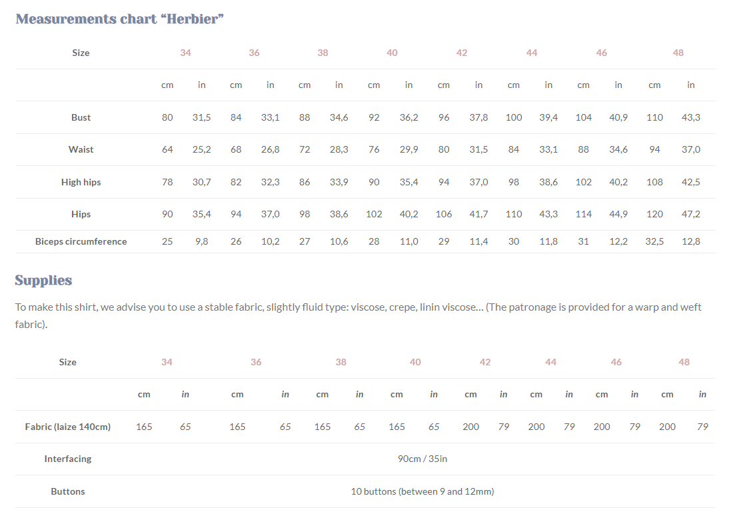
Task: Click the "10 buttons (between 9 and 12mm)" text
Action: [x=422, y=491]
